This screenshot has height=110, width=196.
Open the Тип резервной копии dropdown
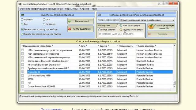147,20
